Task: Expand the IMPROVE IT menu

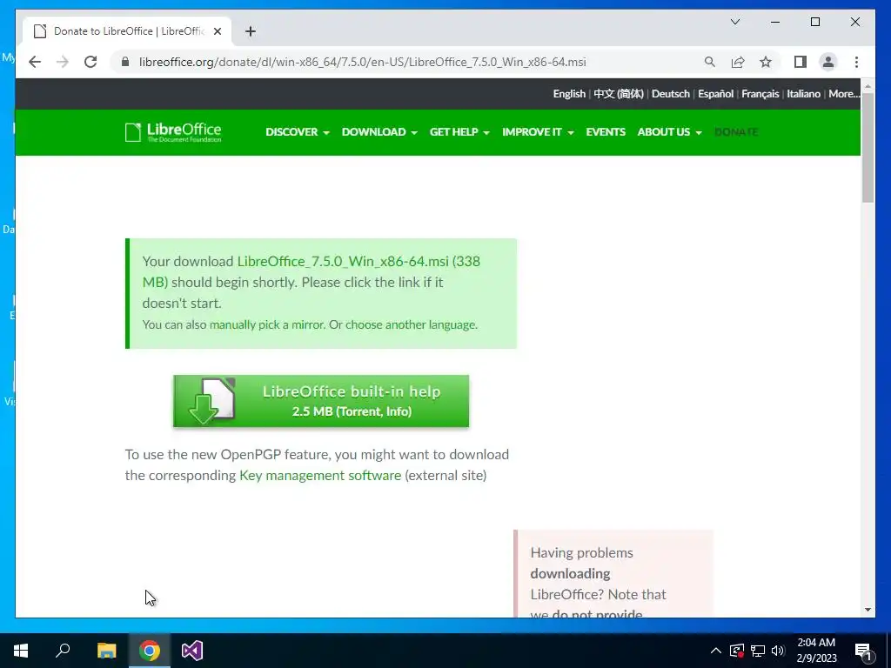Action: click(538, 132)
